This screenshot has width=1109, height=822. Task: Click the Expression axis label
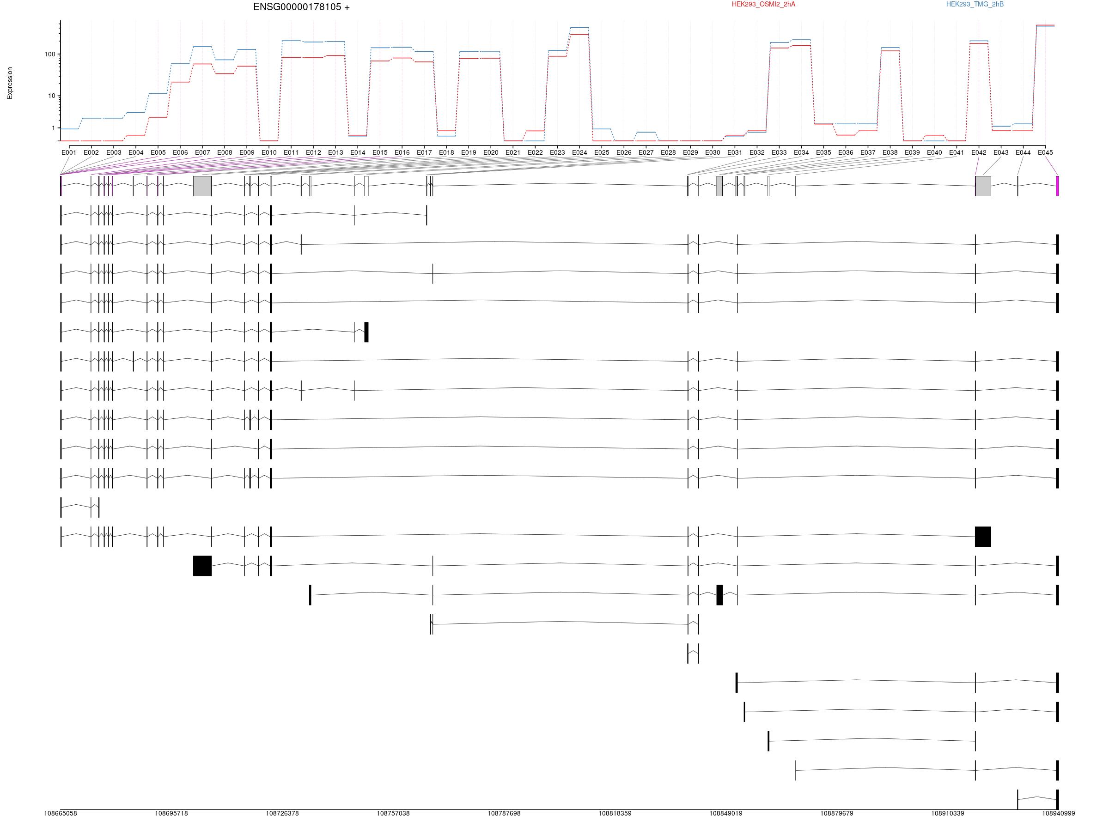(9, 83)
